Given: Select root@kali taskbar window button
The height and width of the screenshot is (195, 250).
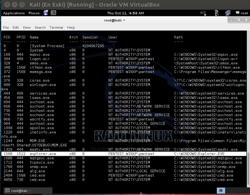Looking at the screenshot, I should (x=28, y=191).
